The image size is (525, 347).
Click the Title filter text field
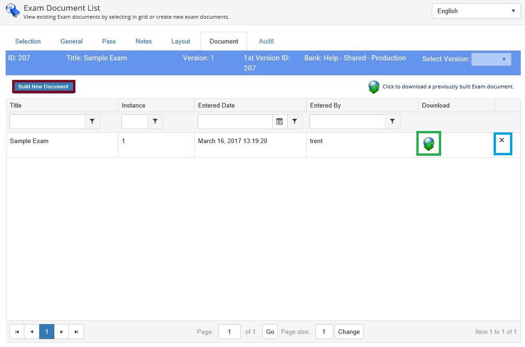click(47, 122)
